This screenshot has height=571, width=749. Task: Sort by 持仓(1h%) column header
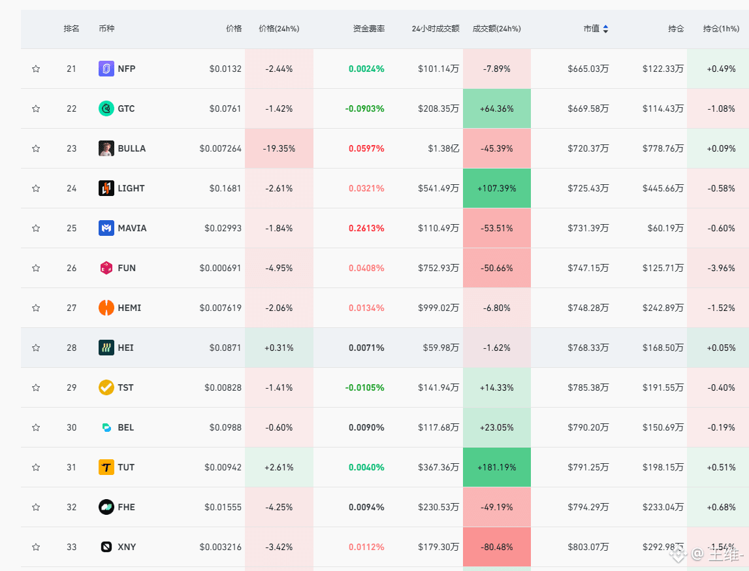coord(722,29)
